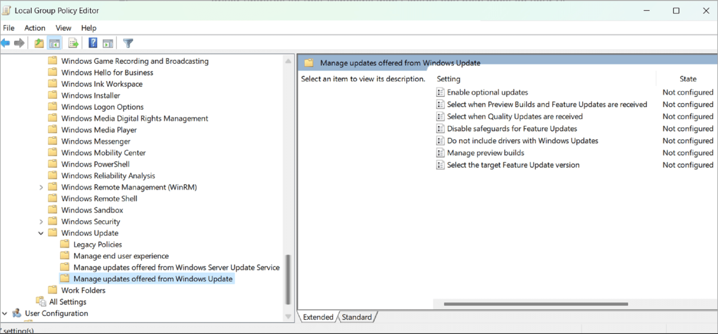Click the Forward arrow toolbar icon

[x=19, y=43]
